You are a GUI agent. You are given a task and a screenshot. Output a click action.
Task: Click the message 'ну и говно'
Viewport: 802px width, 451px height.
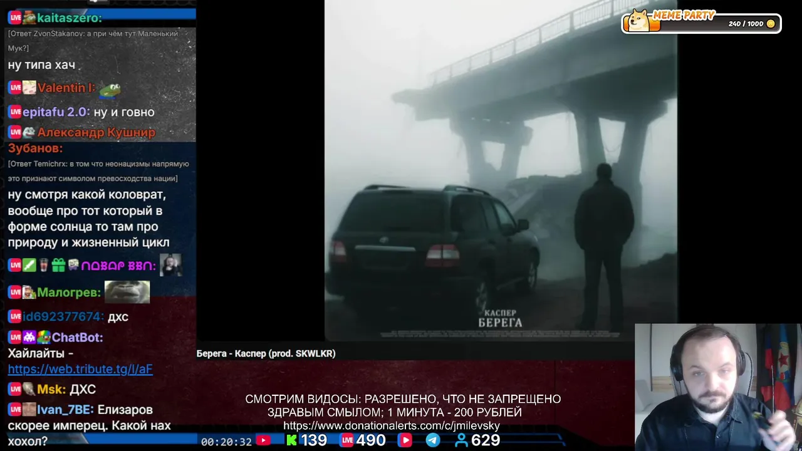(x=124, y=112)
